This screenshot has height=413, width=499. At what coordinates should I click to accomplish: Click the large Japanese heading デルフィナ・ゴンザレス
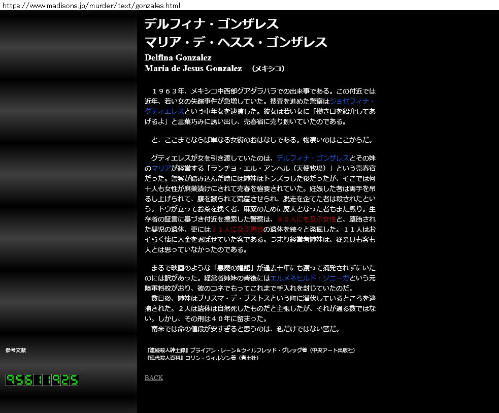211,24
